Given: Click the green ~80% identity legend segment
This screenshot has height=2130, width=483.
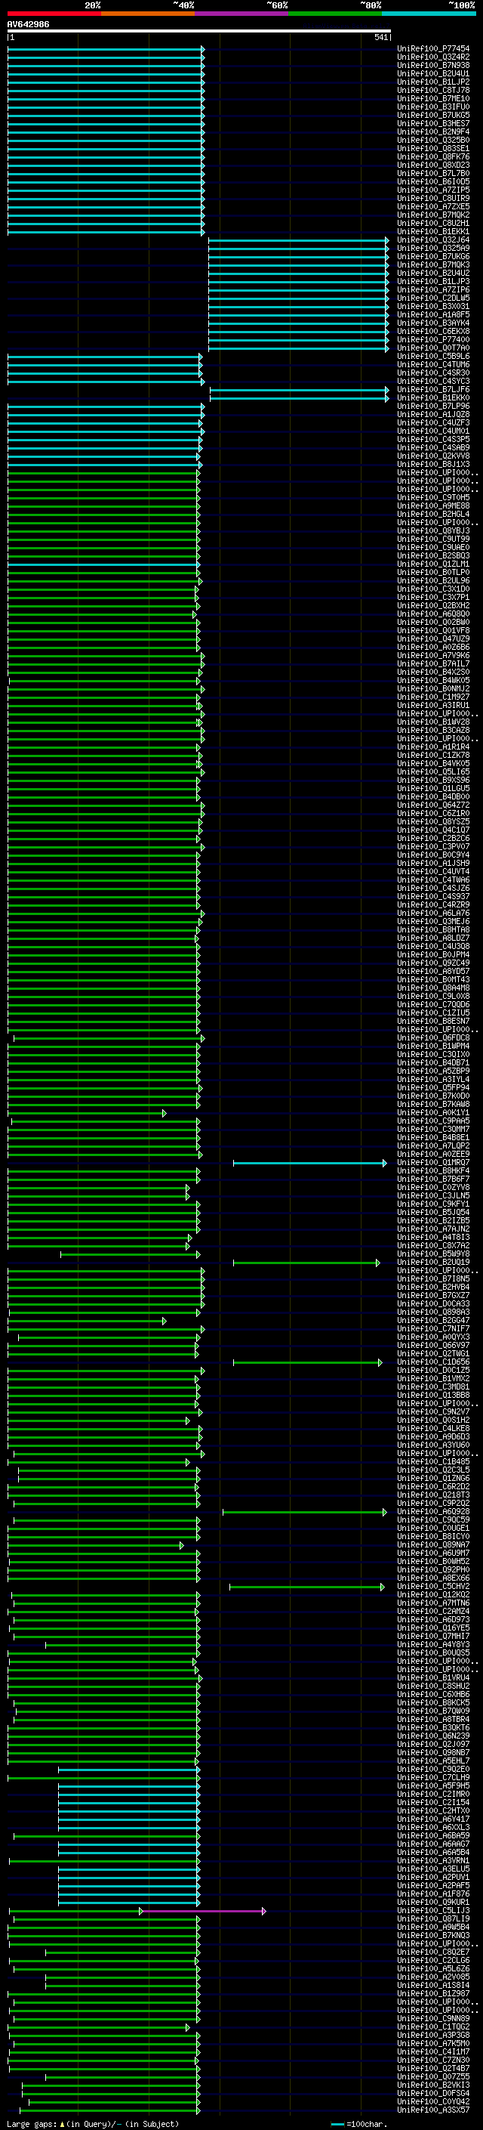Looking at the screenshot, I should pos(335,14).
